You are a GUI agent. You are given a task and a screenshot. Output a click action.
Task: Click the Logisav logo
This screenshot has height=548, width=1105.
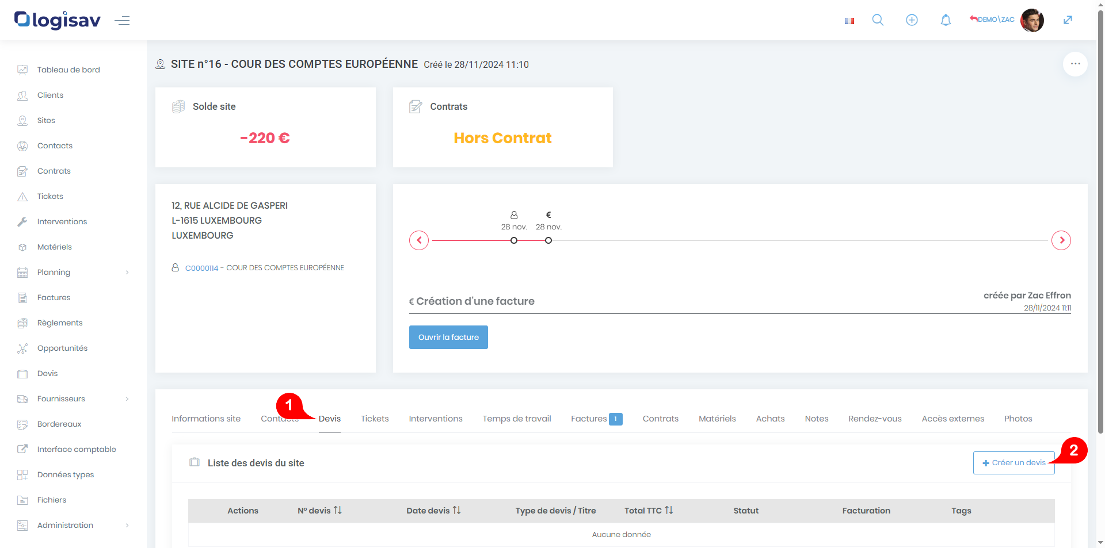(x=58, y=20)
